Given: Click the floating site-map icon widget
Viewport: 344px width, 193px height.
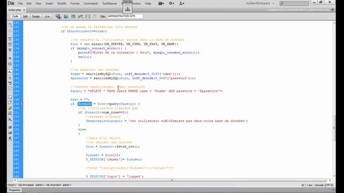Looking at the screenshot, I should click(x=127, y=9).
